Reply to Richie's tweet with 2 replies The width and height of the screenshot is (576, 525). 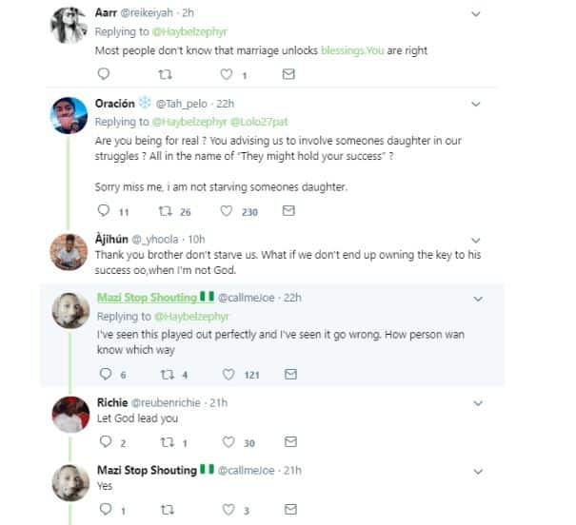(x=104, y=442)
